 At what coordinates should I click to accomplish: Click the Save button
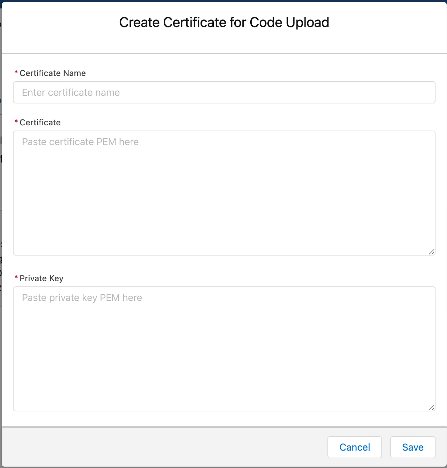click(413, 447)
